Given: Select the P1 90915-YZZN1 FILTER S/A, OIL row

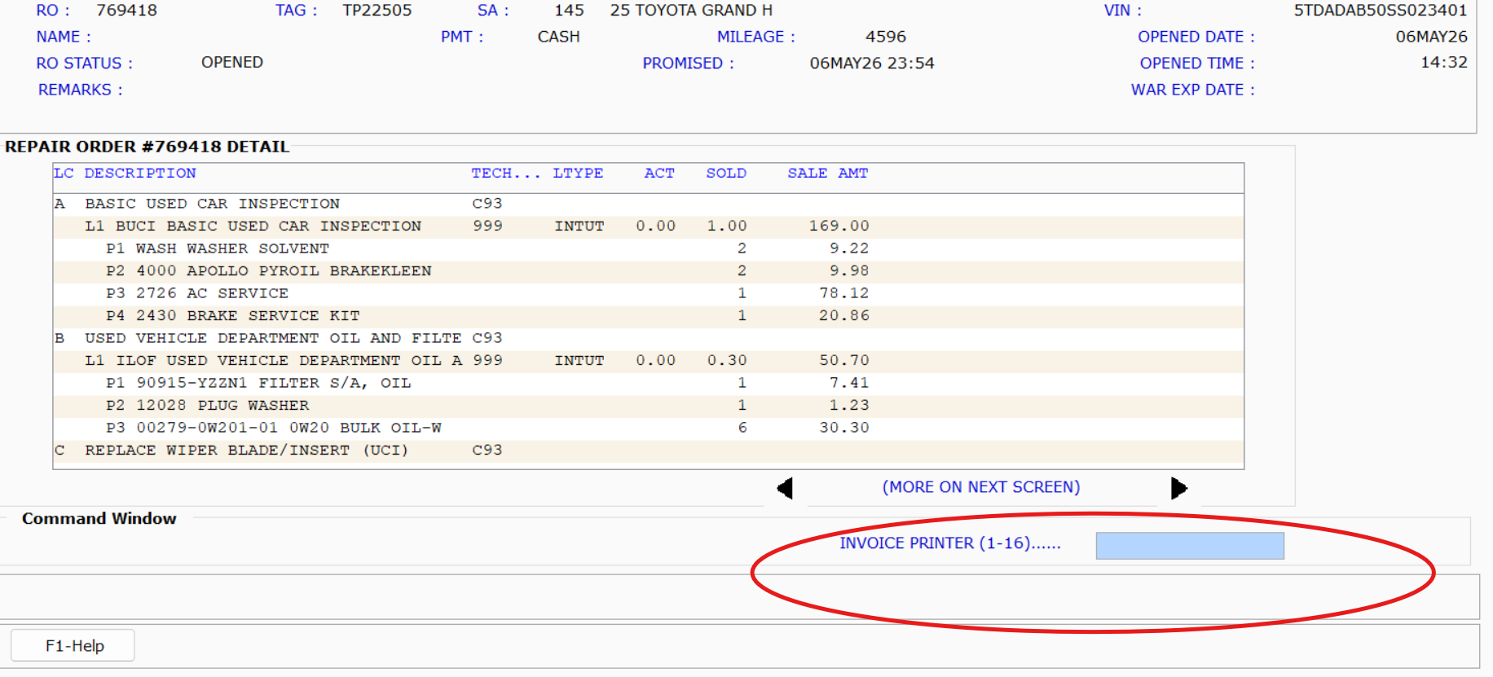Looking at the screenshot, I should tap(648, 383).
